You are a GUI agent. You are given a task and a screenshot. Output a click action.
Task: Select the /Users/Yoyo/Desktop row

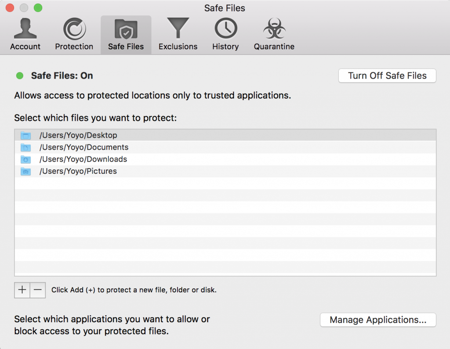[x=225, y=135]
